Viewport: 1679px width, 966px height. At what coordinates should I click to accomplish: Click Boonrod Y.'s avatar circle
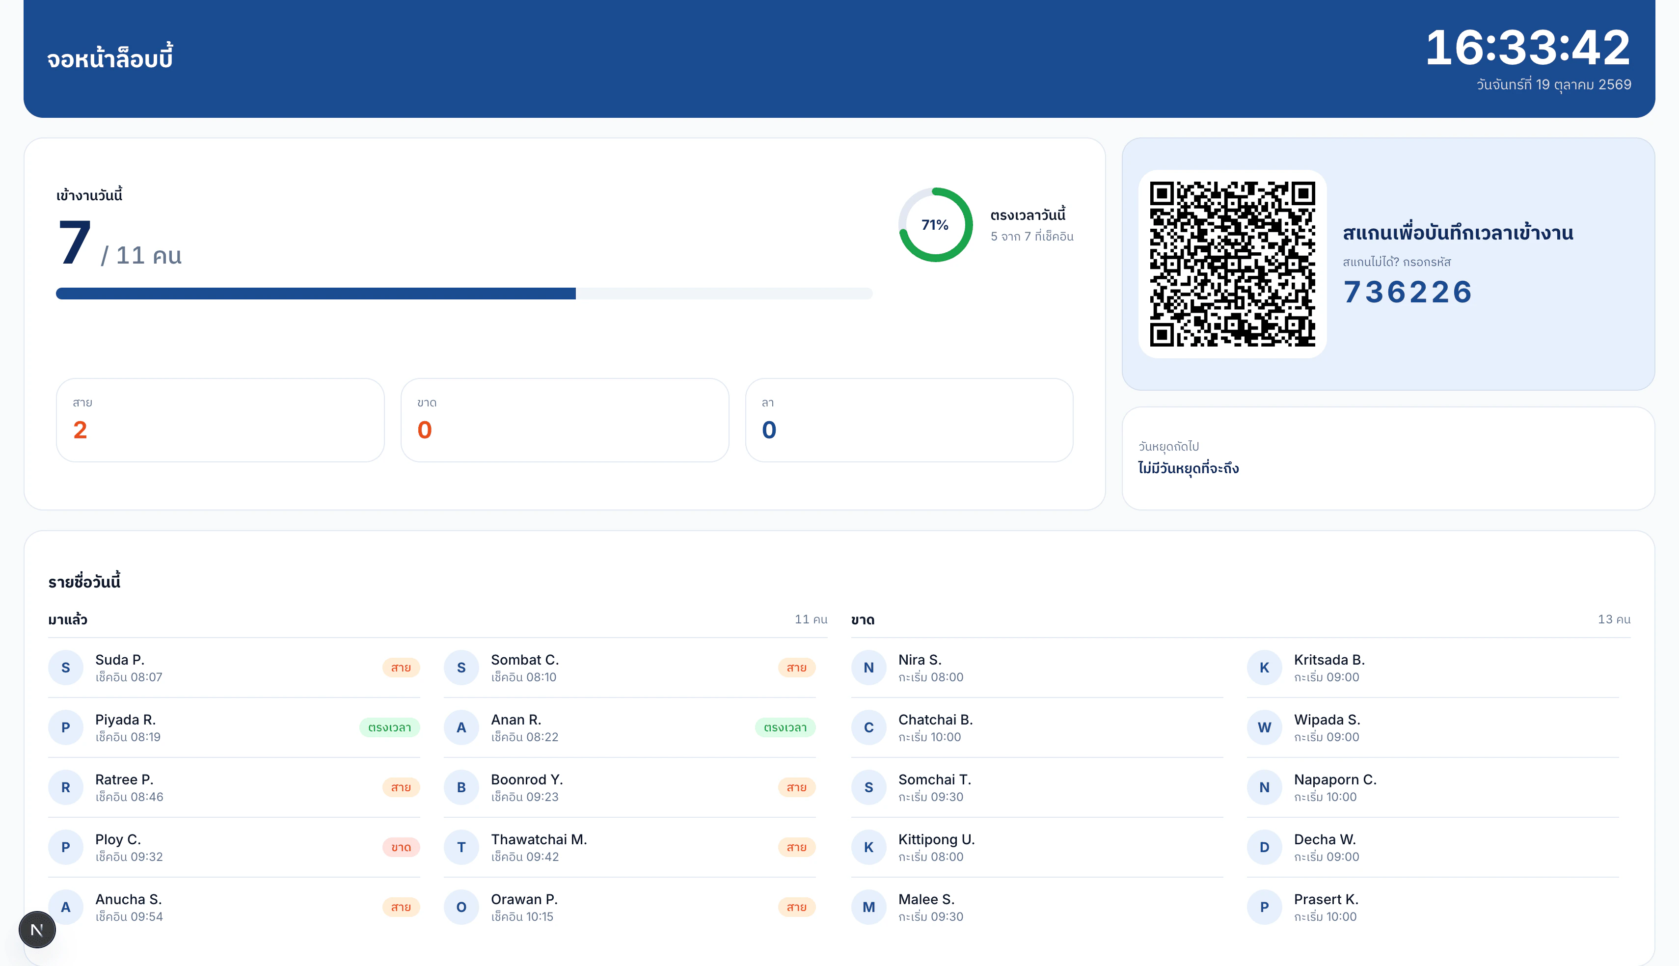click(x=461, y=787)
